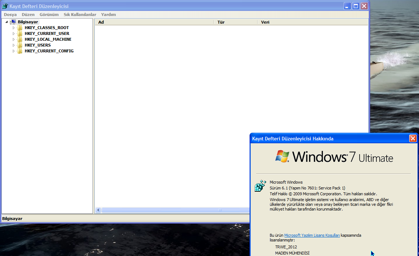Maximize the Registry Editor window

(x=356, y=6)
